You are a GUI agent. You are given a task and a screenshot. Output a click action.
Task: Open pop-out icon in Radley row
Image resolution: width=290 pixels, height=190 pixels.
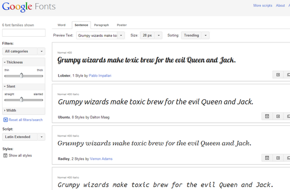click(278, 158)
